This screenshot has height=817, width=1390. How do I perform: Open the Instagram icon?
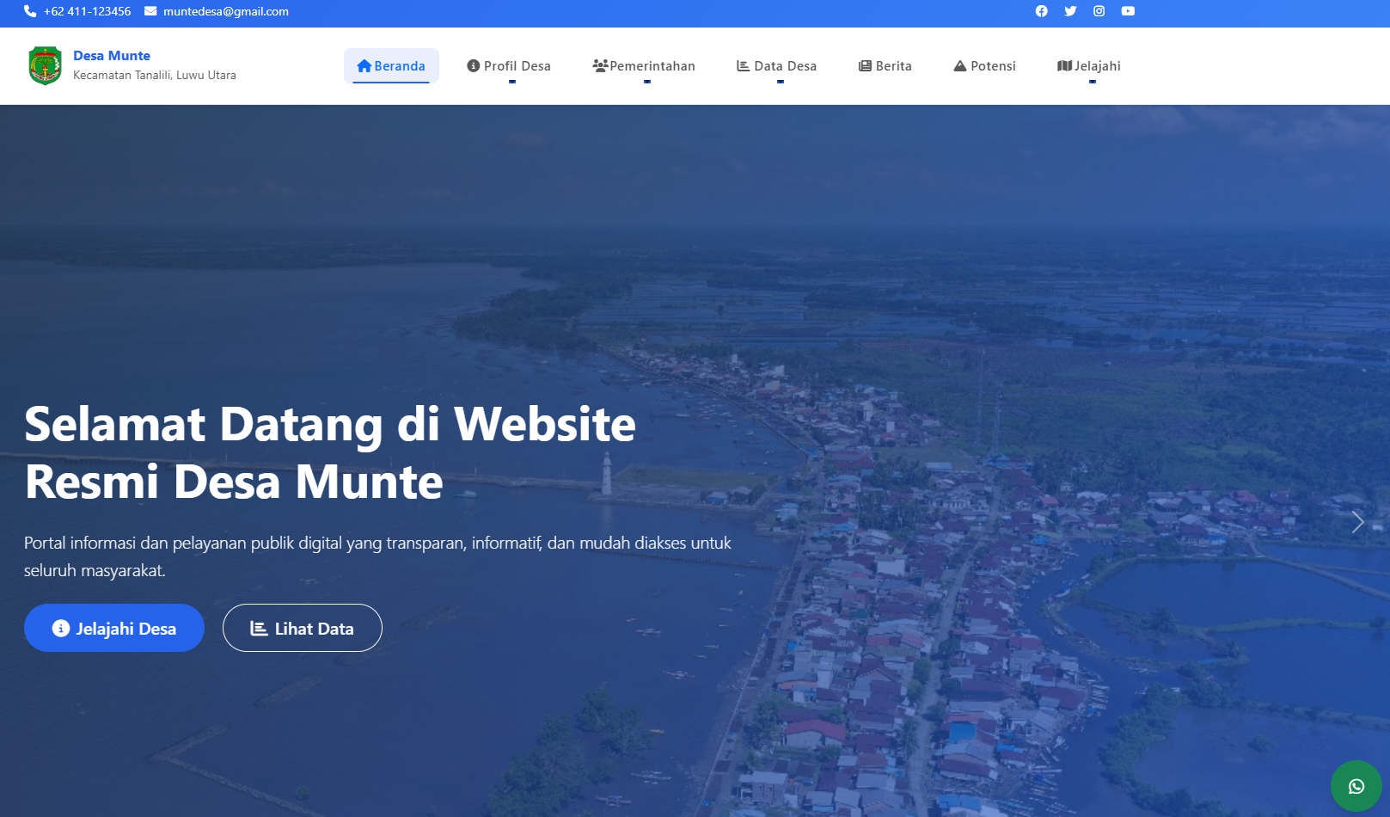click(1099, 11)
